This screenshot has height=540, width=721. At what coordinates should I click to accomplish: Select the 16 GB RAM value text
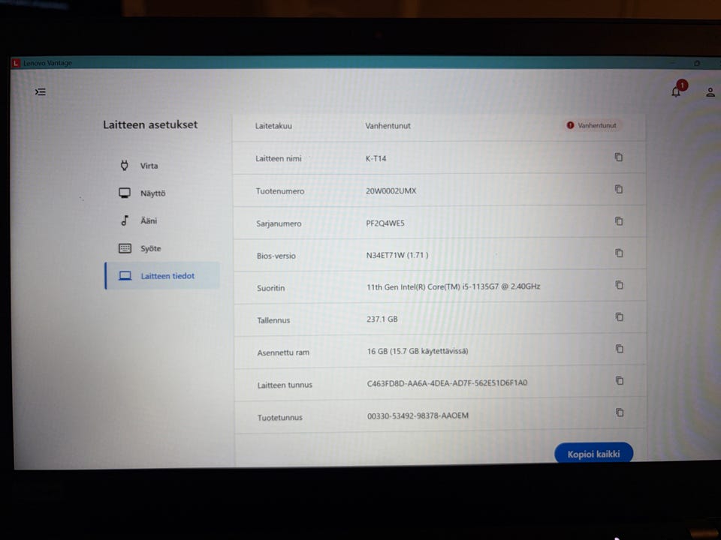coord(418,351)
